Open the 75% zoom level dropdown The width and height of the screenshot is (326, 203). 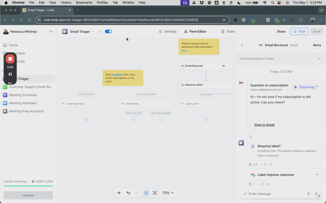click(x=168, y=193)
